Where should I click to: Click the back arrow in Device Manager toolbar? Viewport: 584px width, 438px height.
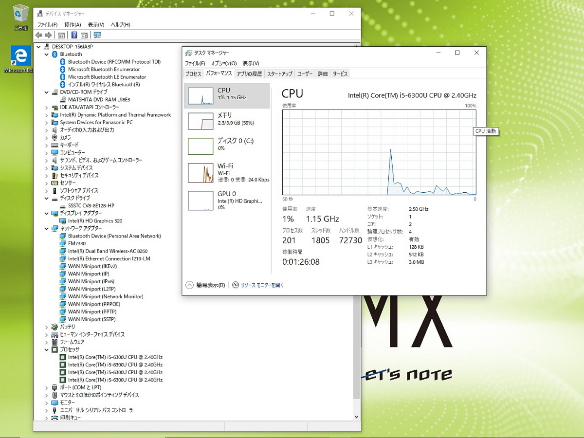(39, 35)
